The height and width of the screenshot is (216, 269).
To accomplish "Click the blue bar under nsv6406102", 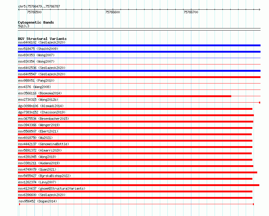I will click(x=139, y=45).
